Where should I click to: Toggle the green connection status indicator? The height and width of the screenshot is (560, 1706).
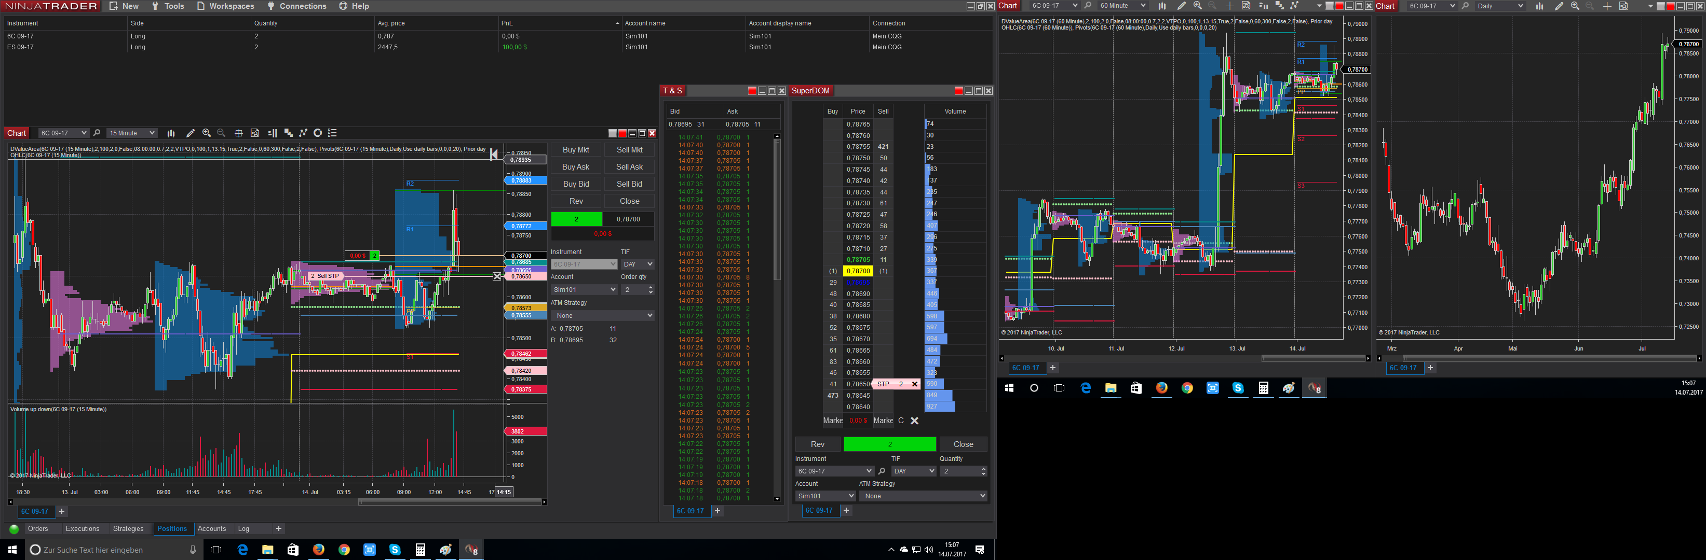pyautogui.click(x=14, y=529)
